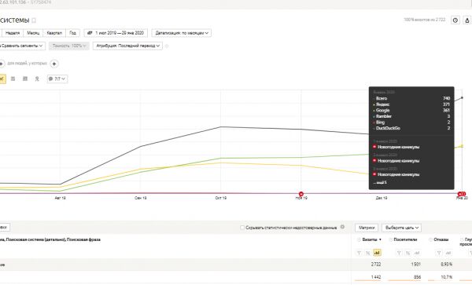Sort by the Отказы column header
The width and height of the screenshot is (472, 285).
[441, 239]
